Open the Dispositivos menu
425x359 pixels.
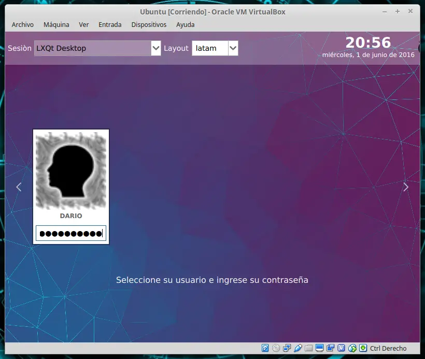coord(149,25)
